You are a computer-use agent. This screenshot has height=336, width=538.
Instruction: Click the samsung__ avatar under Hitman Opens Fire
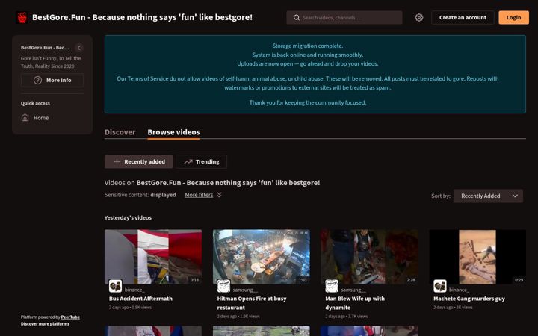(x=223, y=285)
